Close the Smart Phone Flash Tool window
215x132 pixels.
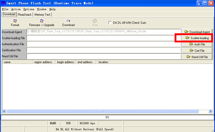[211, 3]
